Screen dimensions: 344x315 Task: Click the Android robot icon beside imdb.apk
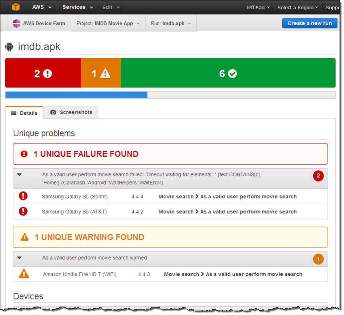[9, 47]
